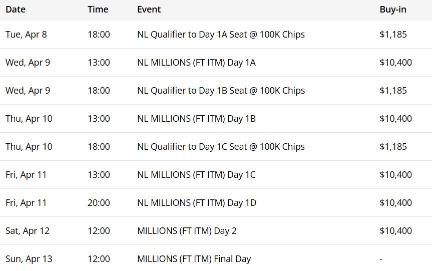Click the 20:00 time cell
Image resolution: width=432 pixels, height=271 pixels.
click(99, 203)
